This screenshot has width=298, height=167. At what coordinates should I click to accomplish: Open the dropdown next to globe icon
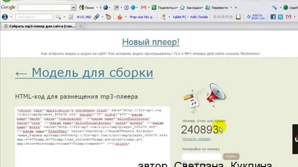tap(110, 7)
